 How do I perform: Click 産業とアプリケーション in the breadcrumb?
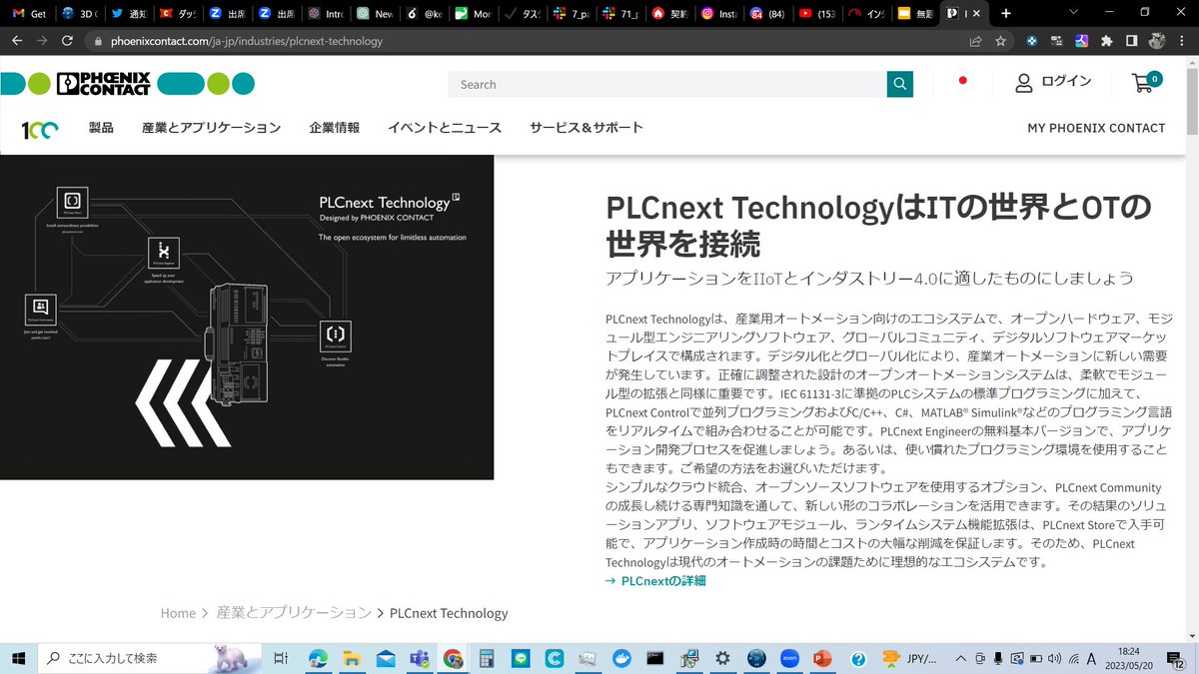[x=294, y=613]
